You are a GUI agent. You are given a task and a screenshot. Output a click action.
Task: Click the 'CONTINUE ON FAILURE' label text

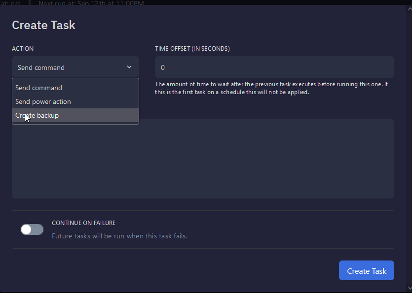coord(84,223)
